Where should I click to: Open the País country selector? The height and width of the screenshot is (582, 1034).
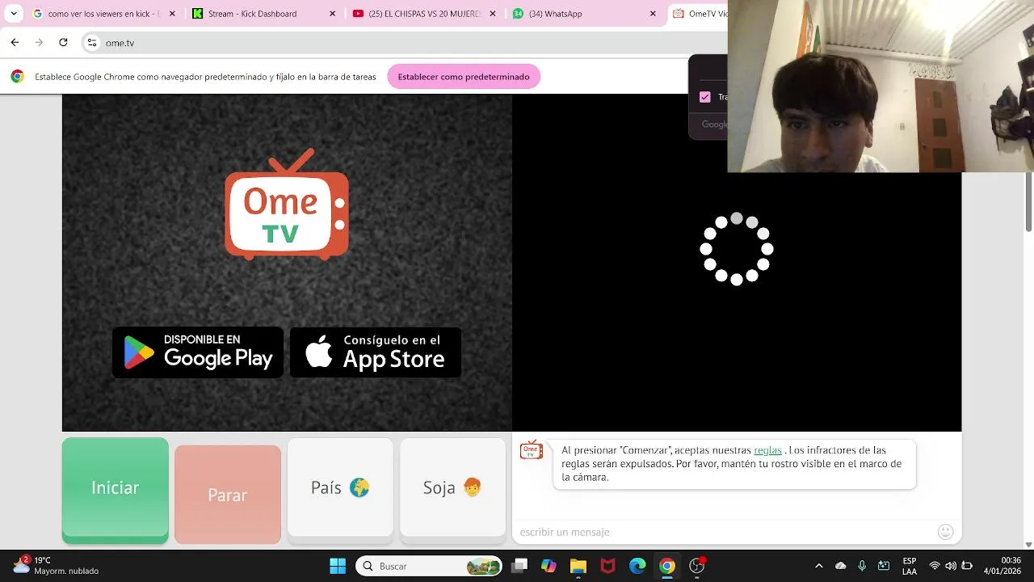coord(340,487)
